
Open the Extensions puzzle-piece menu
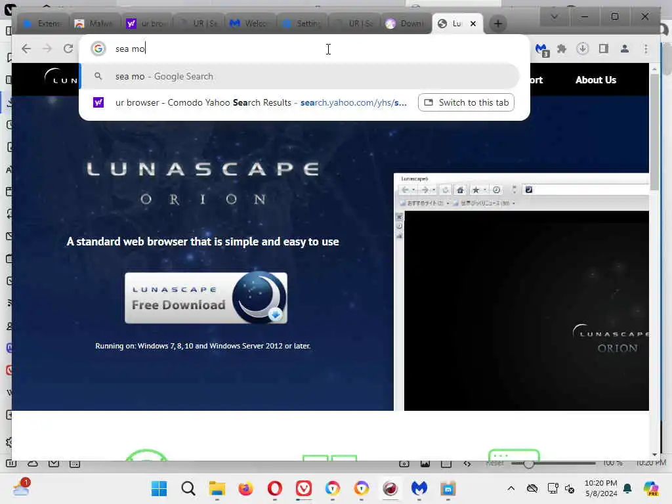(x=562, y=49)
